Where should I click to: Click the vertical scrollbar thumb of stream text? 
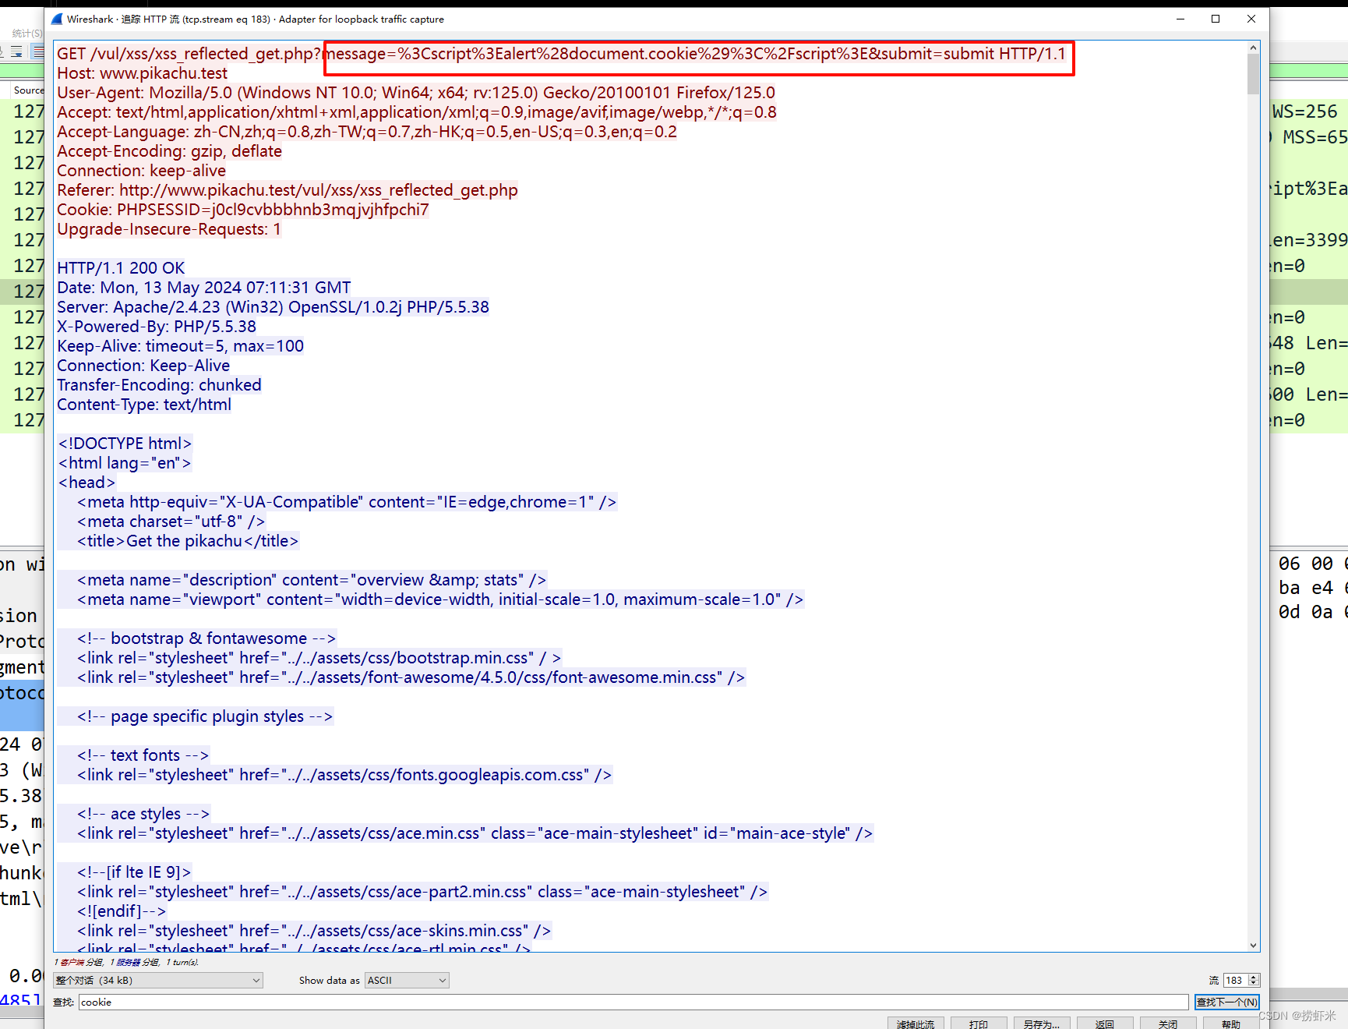click(1254, 74)
